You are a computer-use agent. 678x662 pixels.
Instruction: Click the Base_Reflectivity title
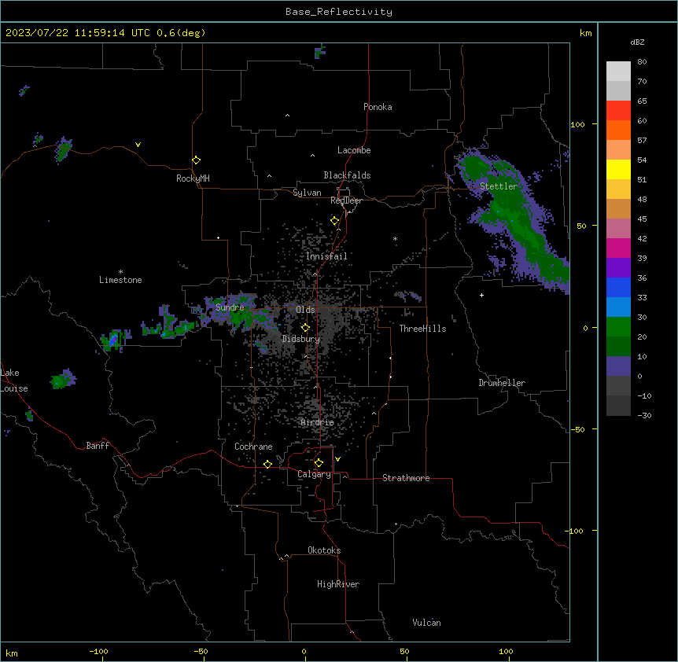point(339,12)
